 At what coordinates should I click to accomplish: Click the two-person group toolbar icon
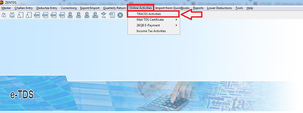(x=4, y=15)
